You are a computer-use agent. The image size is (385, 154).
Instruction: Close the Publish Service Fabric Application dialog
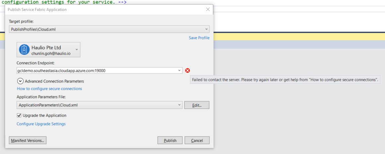(208, 9)
